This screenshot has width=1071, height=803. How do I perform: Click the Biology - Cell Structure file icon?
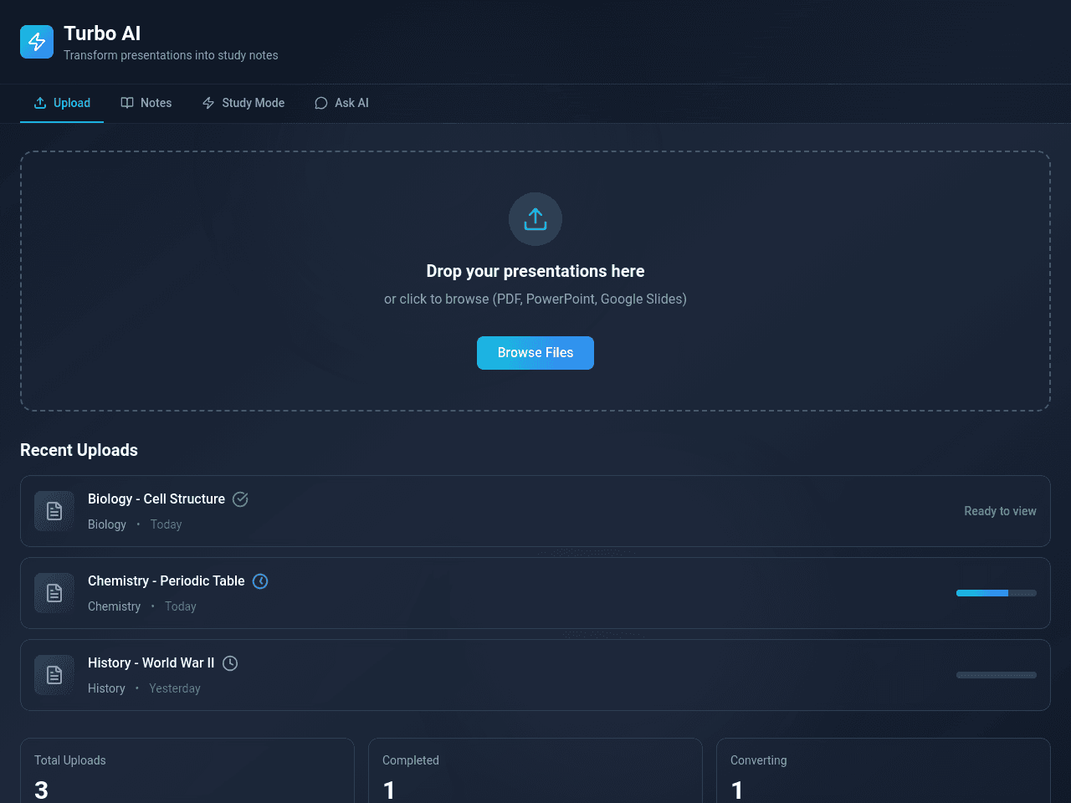click(x=54, y=511)
